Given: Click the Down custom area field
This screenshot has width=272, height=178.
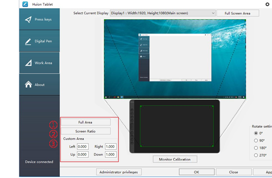Looking at the screenshot, I should pyautogui.click(x=111, y=154).
